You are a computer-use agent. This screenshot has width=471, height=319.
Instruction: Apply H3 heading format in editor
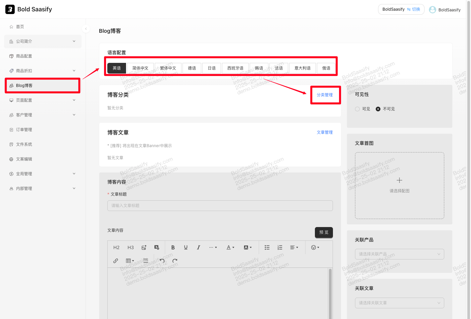(x=131, y=247)
